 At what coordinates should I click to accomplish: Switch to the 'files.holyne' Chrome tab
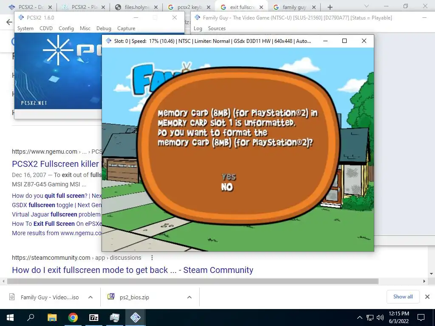[136, 7]
